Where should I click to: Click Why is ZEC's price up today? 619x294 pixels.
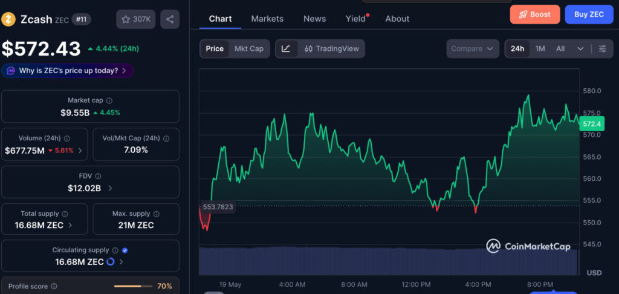pyautogui.click(x=67, y=71)
